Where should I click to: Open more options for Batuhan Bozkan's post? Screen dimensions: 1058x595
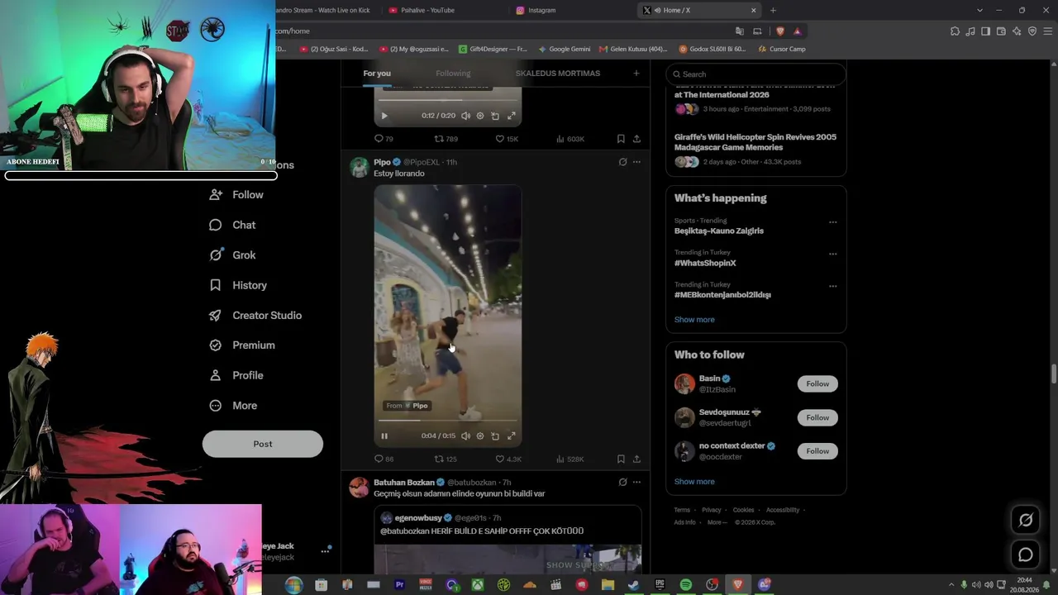tap(636, 482)
